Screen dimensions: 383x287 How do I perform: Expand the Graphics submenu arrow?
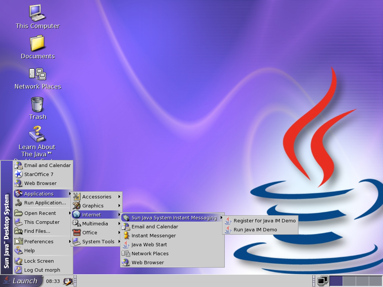pos(119,206)
